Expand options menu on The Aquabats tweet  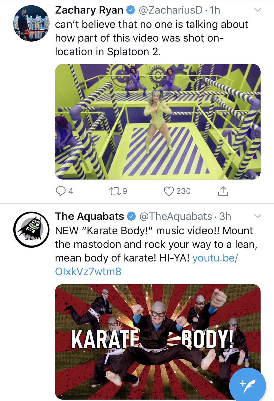click(x=257, y=216)
